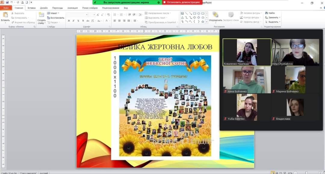The image size is (325, 174).
Task: Click Irina Chystiakova's video thumbnail
Action: (x=295, y=52)
